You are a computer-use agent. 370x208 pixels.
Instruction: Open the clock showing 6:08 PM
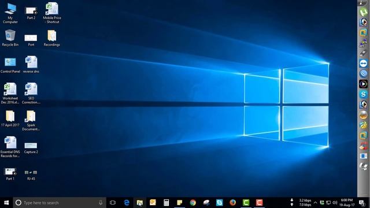click(347, 203)
